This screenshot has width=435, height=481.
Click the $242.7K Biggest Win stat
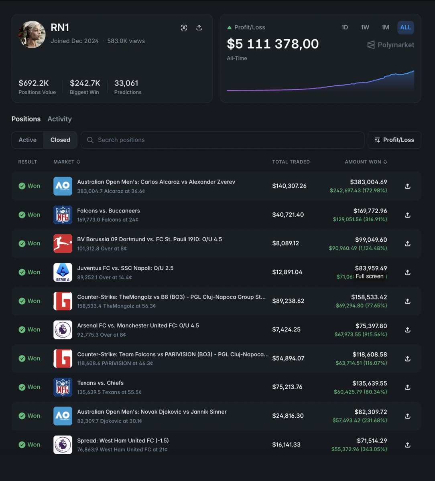coord(85,87)
